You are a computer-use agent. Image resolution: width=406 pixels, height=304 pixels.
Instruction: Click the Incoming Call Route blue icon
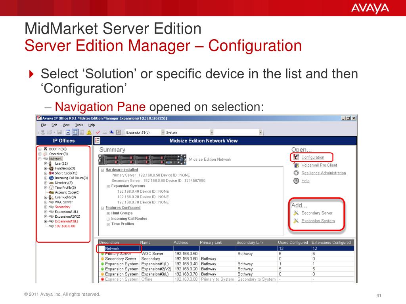click(x=51, y=178)
